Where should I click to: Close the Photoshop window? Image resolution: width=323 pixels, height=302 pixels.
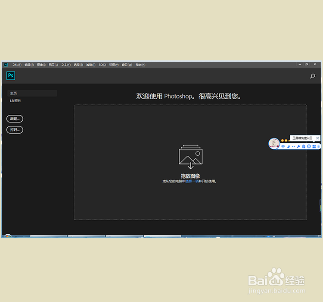click(315, 64)
